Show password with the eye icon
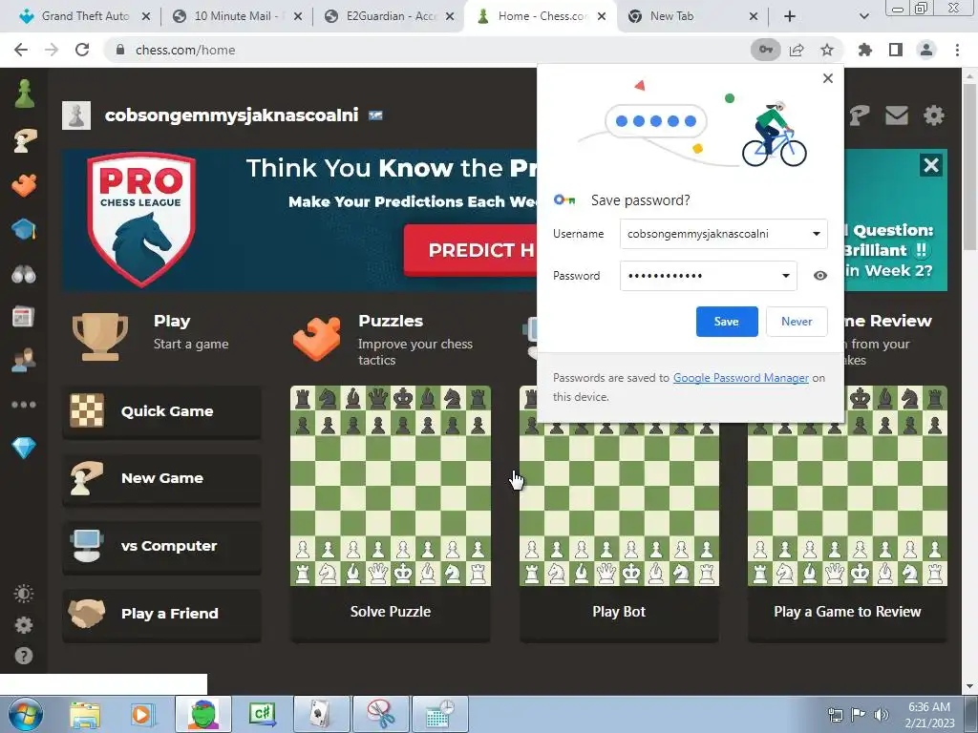The width and height of the screenshot is (978, 733). click(820, 276)
